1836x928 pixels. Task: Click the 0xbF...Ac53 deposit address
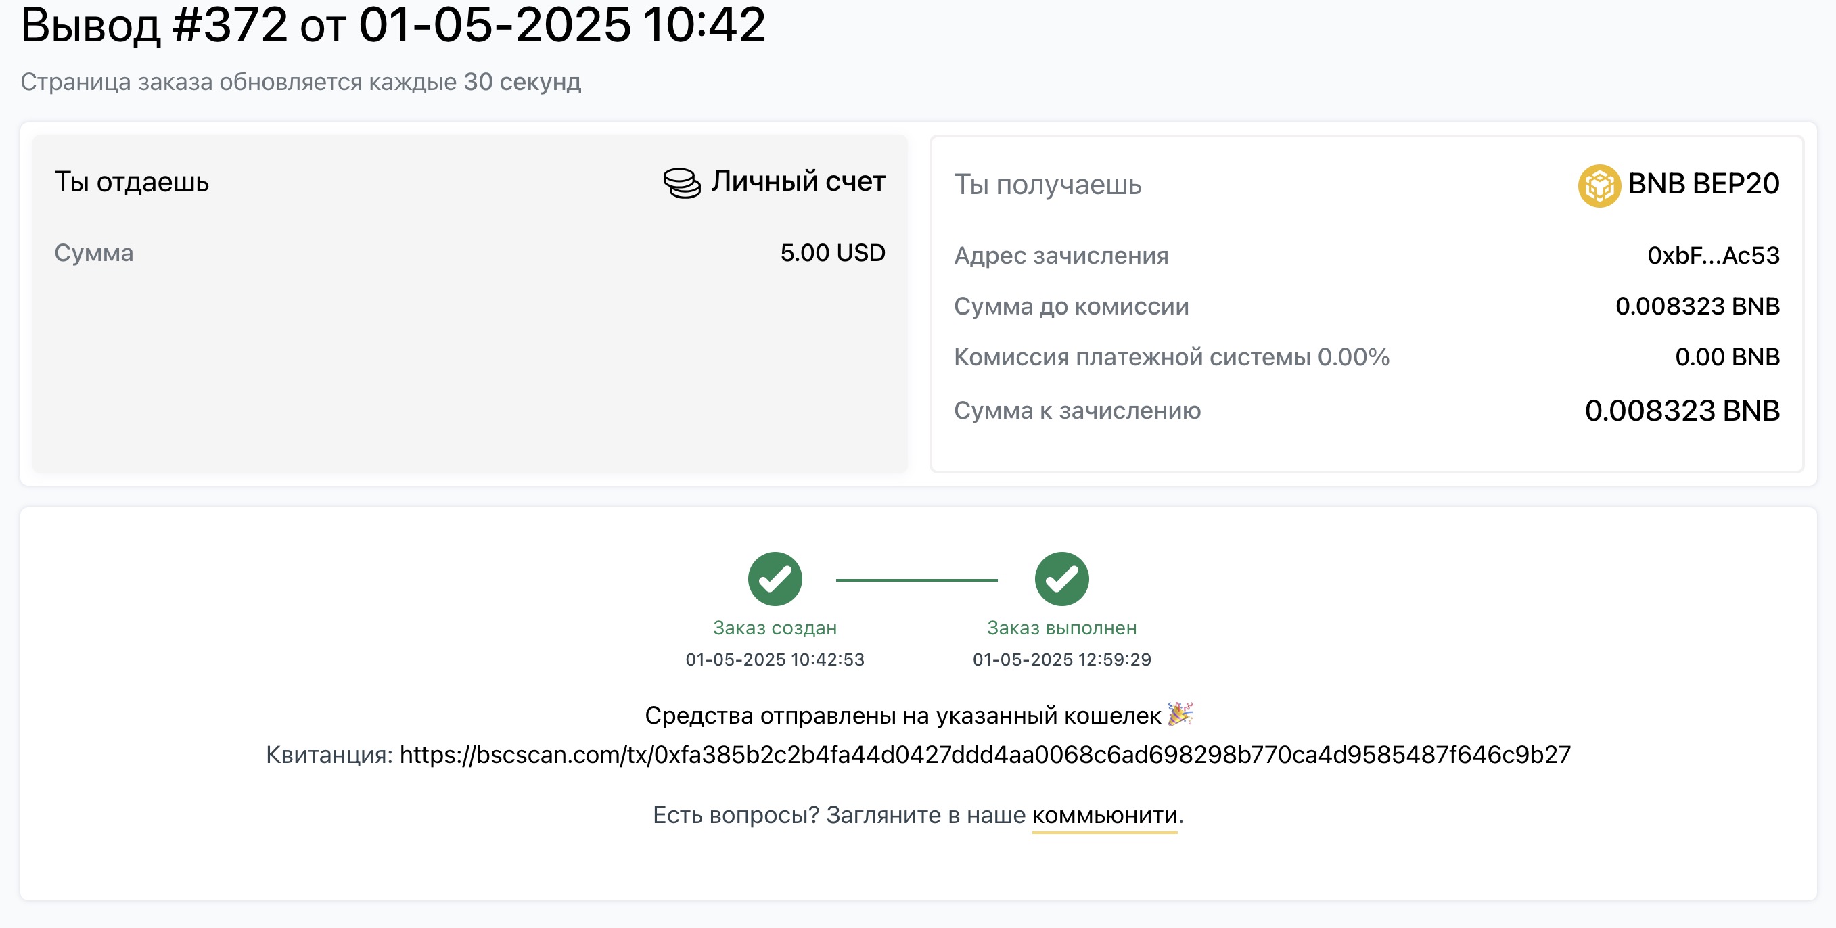1714,255
